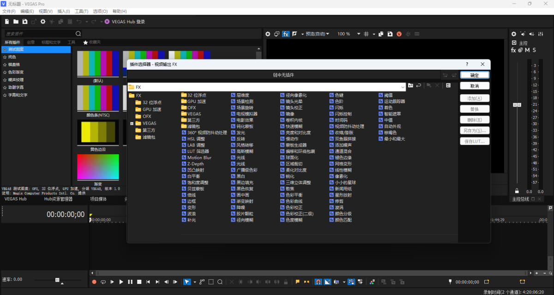This screenshot has width=554, height=295.
Task: Click the 确定 button in the plug-in chooser
Action: [x=475, y=75]
